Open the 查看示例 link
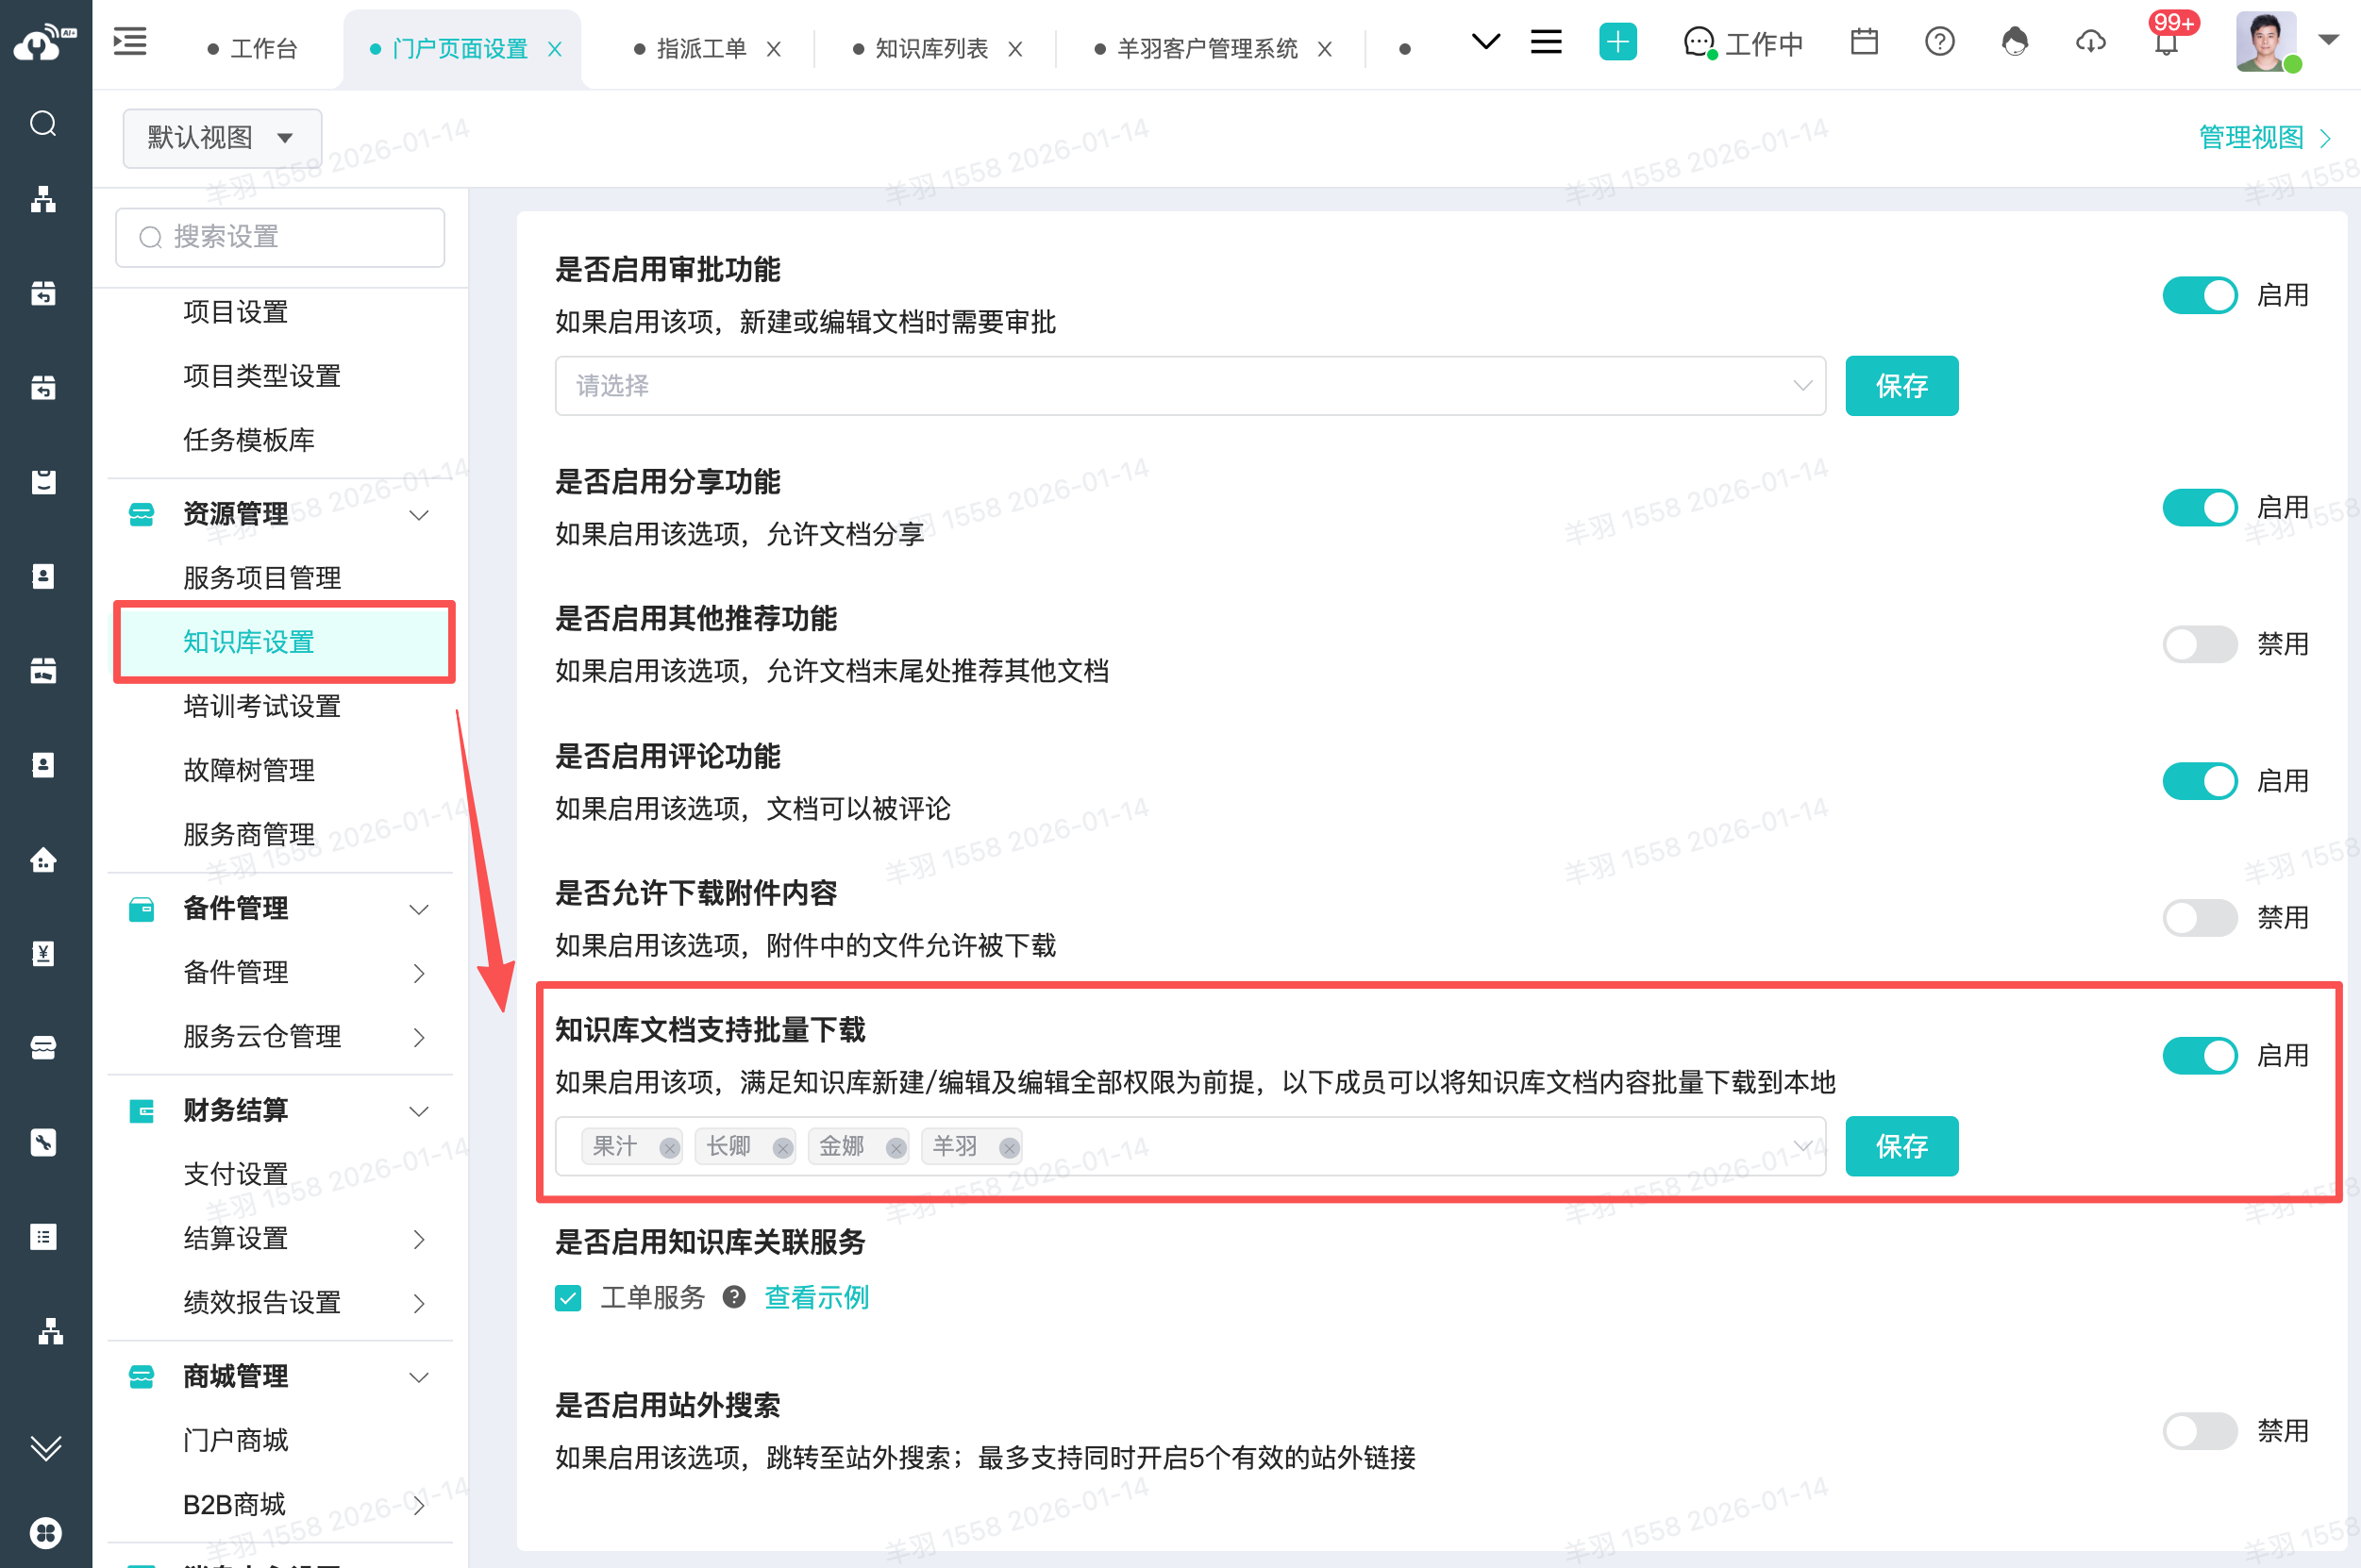Image resolution: width=2361 pixels, height=1568 pixels. (x=816, y=1297)
